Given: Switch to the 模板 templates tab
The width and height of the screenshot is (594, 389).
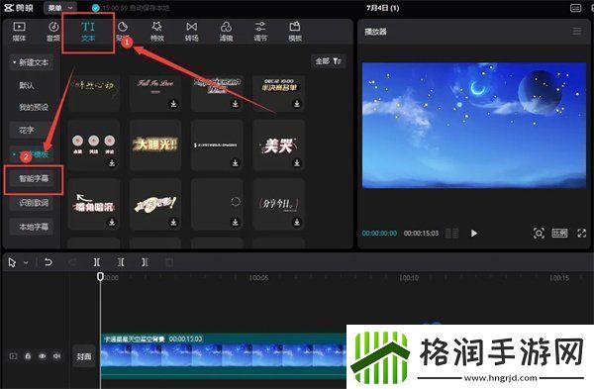Looking at the screenshot, I should point(295,32).
